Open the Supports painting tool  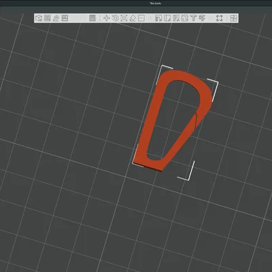coord(158,18)
